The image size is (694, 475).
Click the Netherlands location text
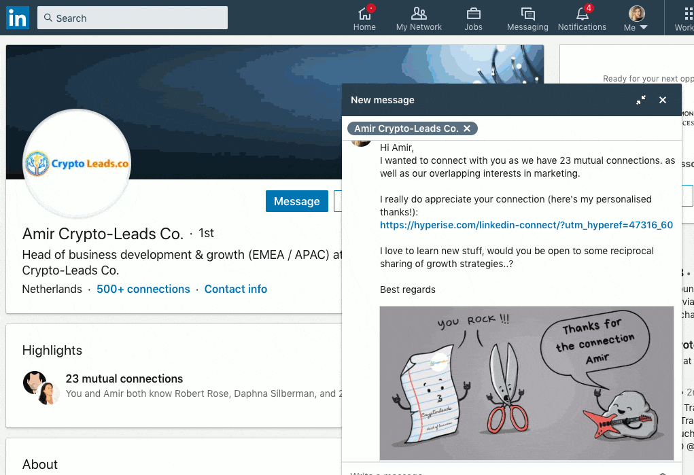[52, 289]
